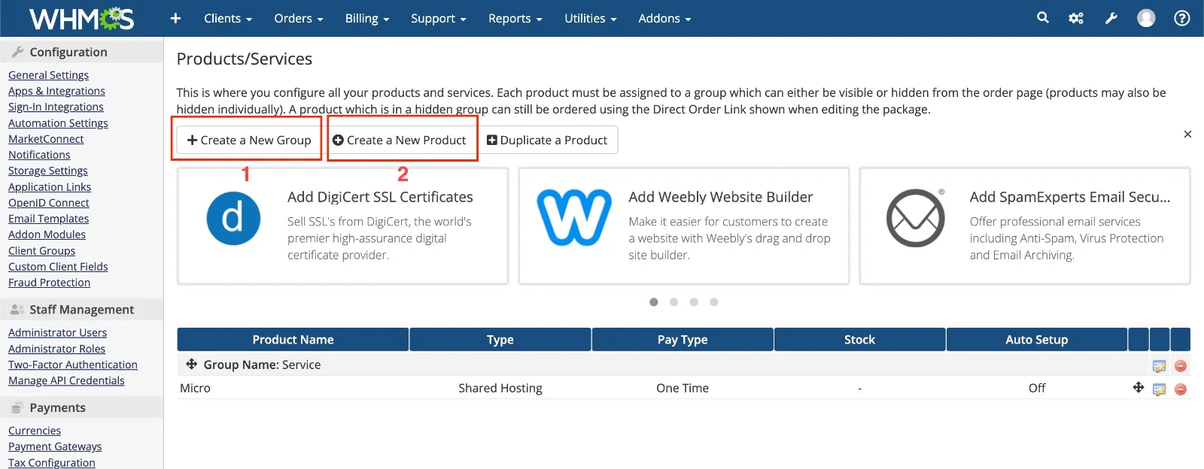
Task: Open Client Groups link
Action: coord(41,251)
